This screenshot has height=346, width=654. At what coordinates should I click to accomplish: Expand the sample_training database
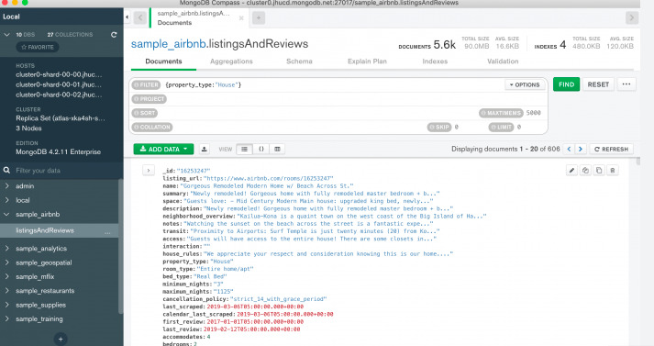[6, 318]
